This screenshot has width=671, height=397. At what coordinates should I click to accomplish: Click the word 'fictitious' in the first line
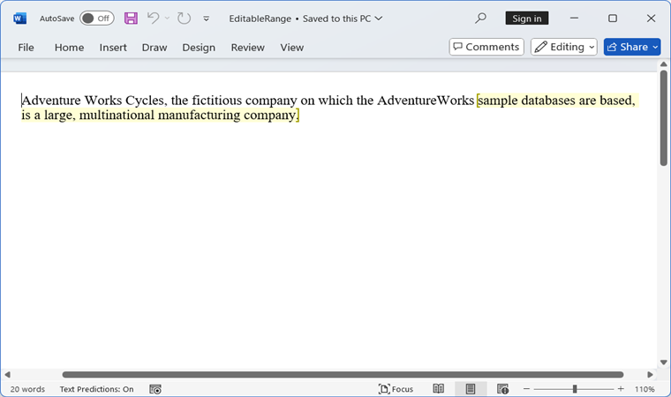point(216,101)
